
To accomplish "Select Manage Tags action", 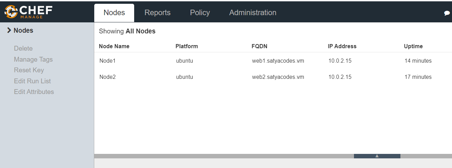I will tap(33, 60).
